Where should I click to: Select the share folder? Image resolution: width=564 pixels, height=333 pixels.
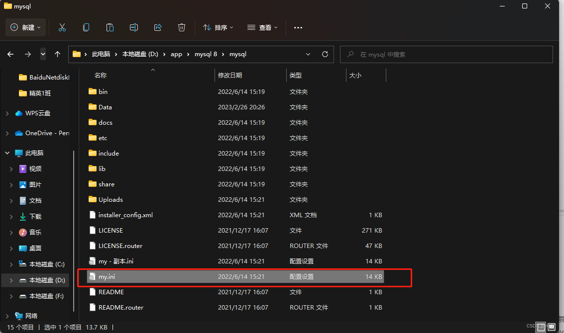click(107, 184)
